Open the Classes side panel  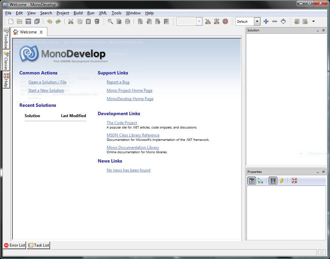(6, 60)
